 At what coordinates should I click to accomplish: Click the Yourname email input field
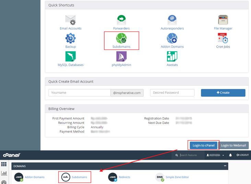tap(80, 93)
